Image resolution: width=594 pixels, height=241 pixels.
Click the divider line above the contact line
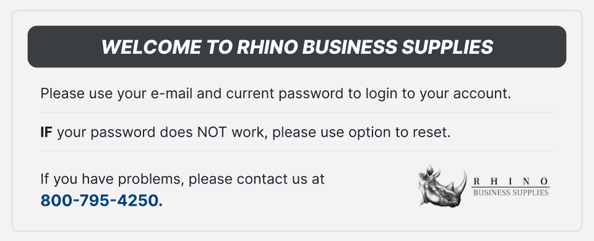(x=297, y=151)
